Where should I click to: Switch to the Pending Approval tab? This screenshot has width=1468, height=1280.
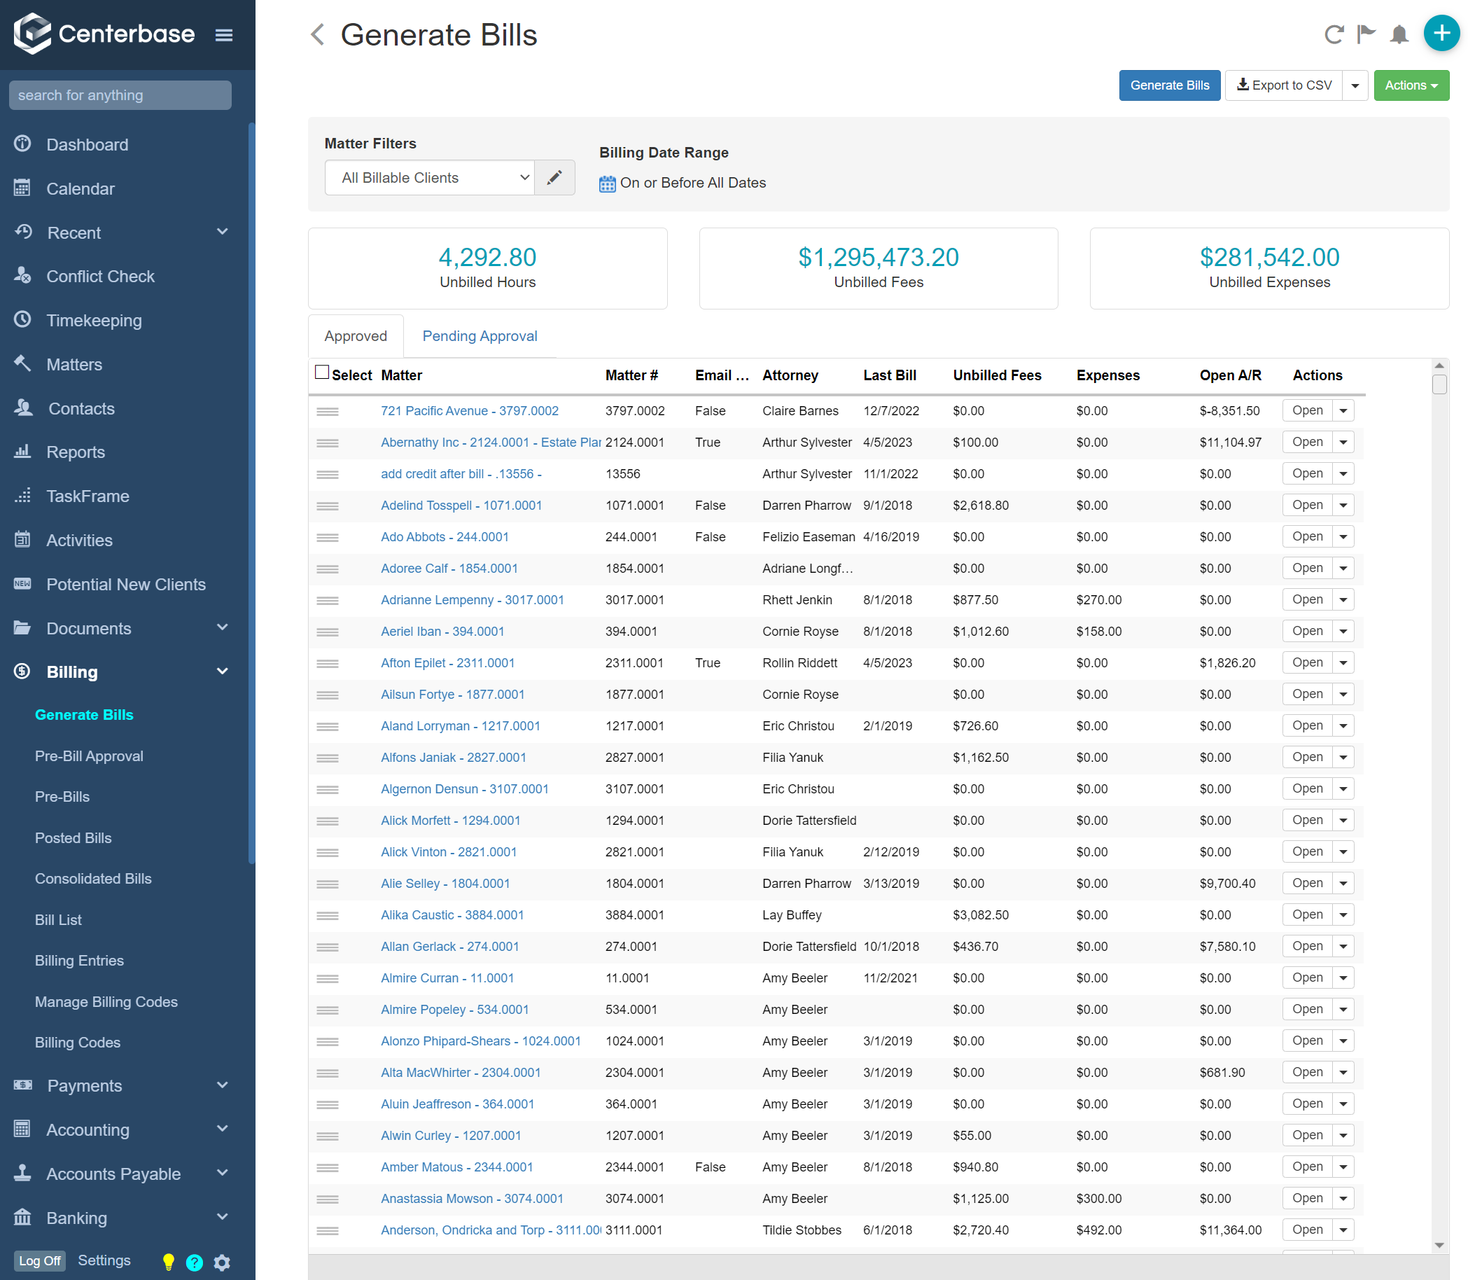[479, 335]
